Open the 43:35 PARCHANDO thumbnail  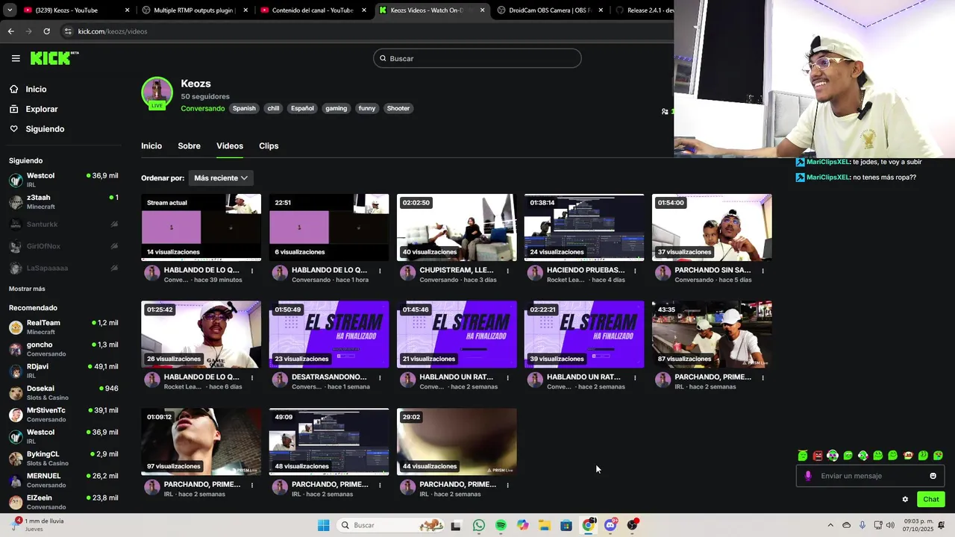click(x=712, y=335)
